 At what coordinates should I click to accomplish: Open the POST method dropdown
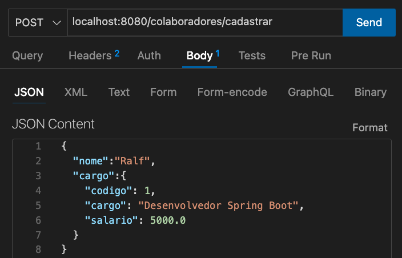coord(38,23)
